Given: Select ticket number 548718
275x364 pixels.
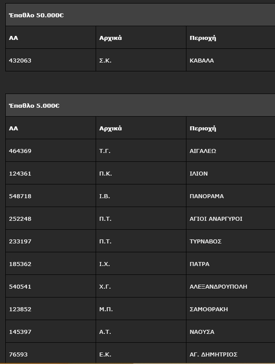Looking at the screenshot, I should (20, 196).
